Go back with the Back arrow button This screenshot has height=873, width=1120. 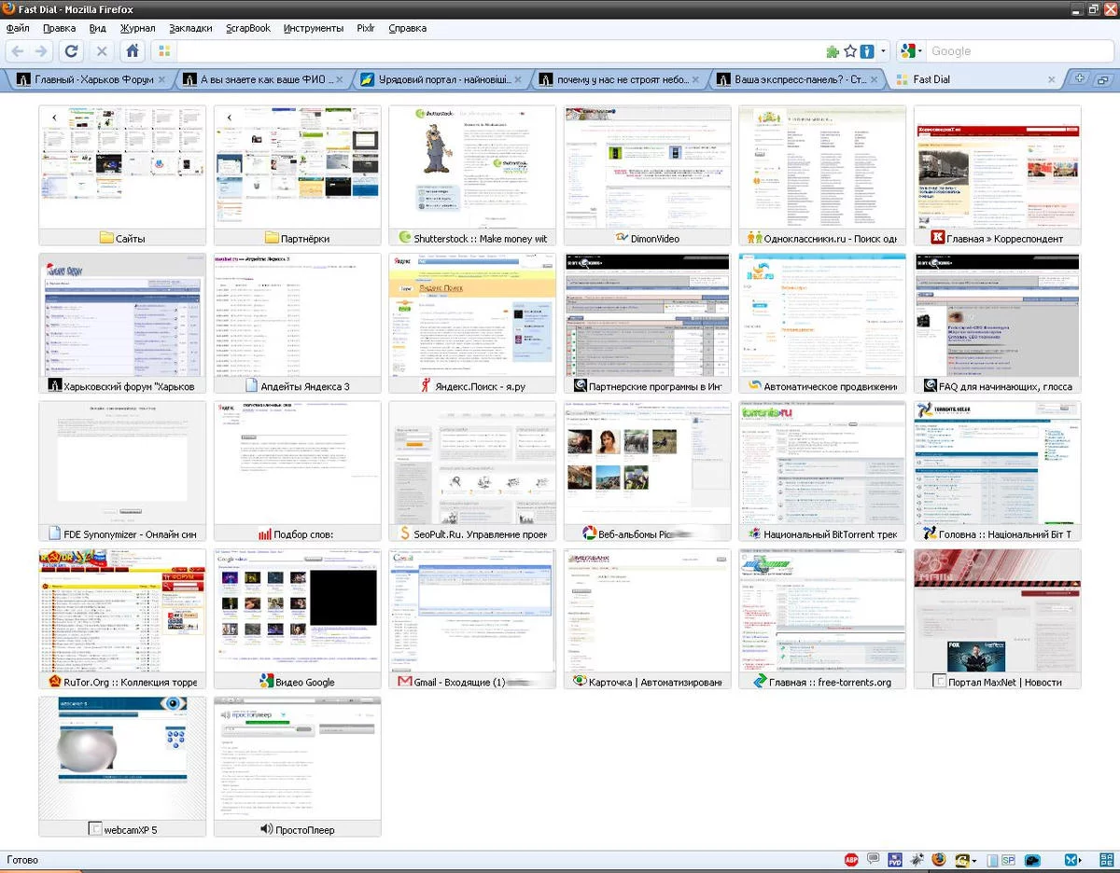(x=18, y=51)
